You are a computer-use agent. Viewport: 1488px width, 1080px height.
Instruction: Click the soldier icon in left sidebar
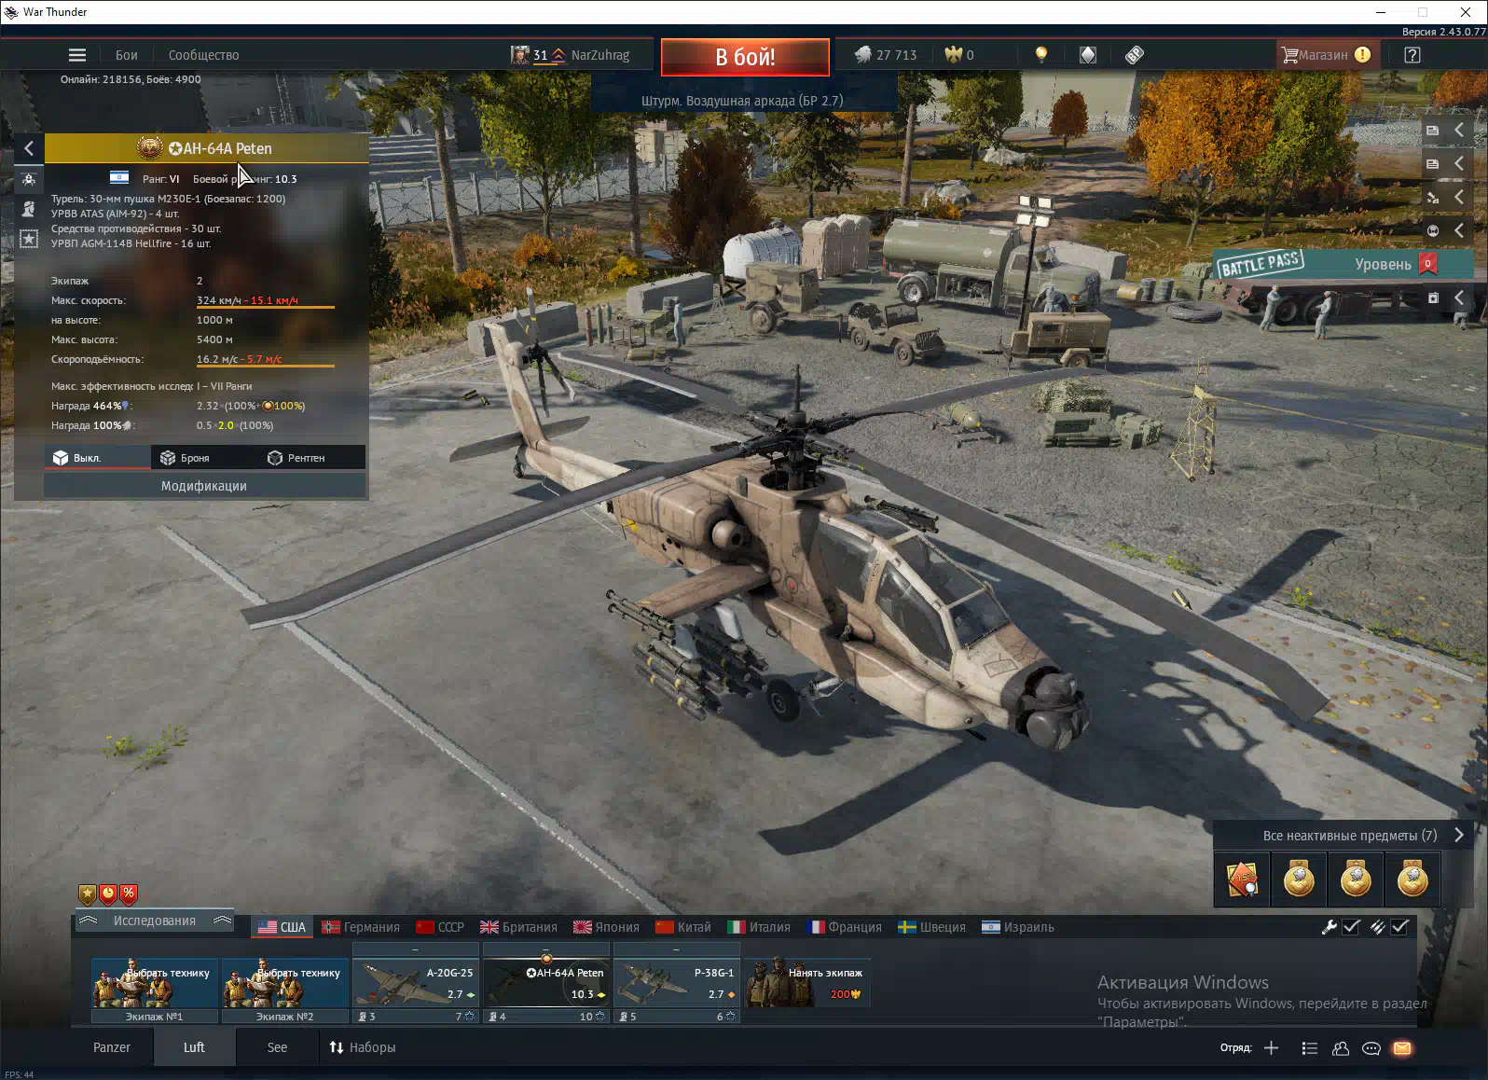(x=29, y=209)
